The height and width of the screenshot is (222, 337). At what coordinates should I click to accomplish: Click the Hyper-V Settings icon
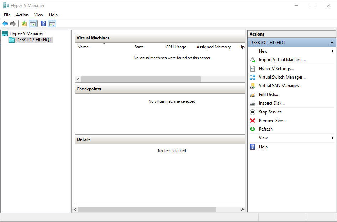click(252, 69)
